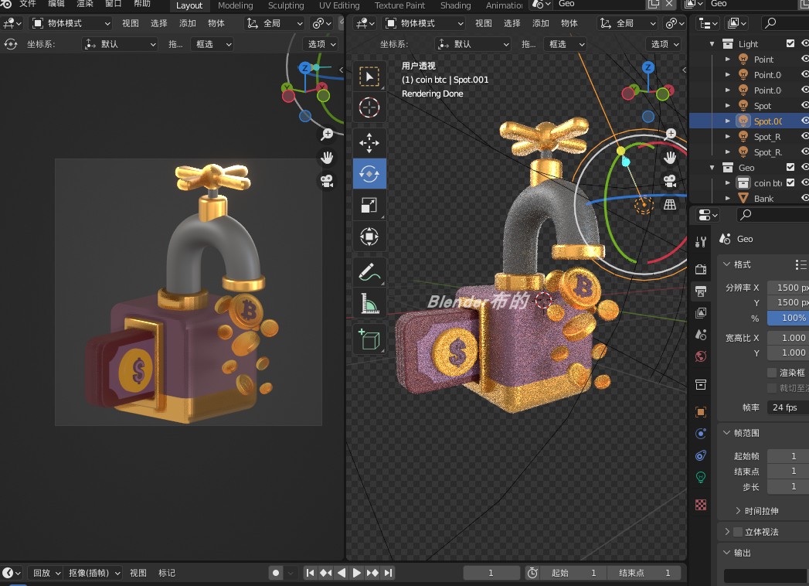Image resolution: width=809 pixels, height=586 pixels.
Task: Open the Object properties tab
Action: tap(701, 412)
